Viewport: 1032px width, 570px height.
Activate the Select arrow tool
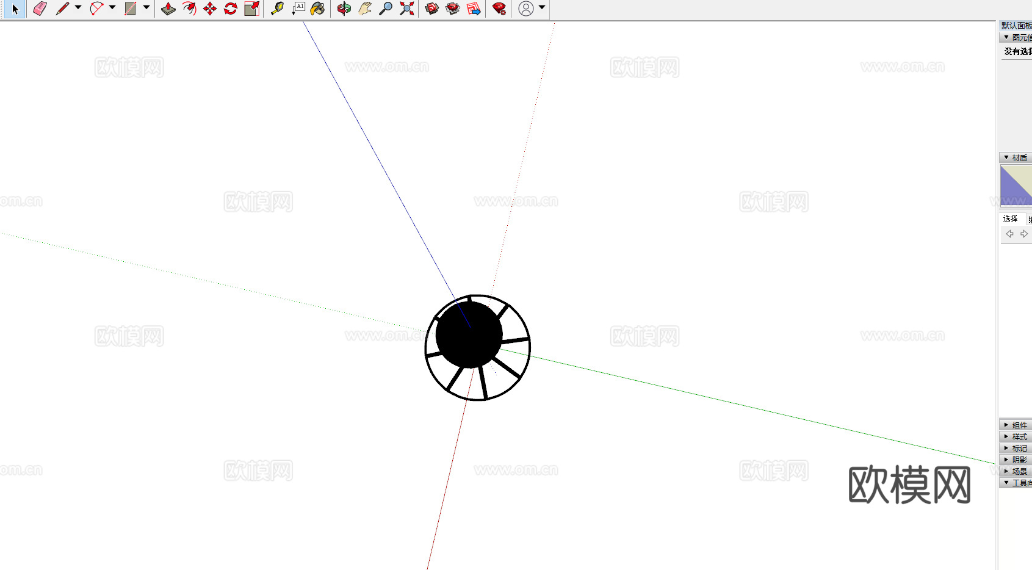(x=15, y=9)
